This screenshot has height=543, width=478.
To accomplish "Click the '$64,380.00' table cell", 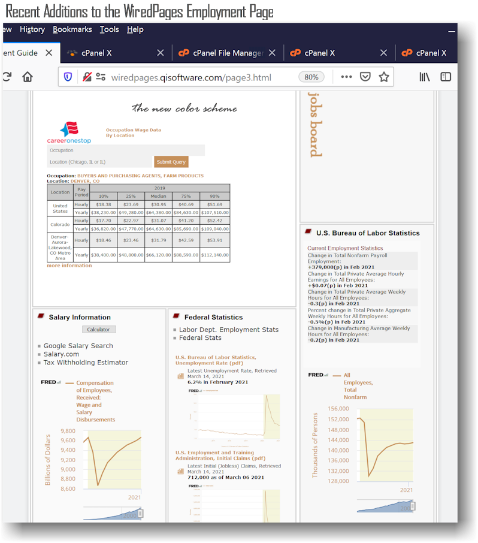I will pyautogui.click(x=159, y=213).
